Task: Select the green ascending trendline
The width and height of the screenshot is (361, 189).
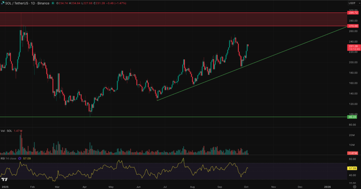Action: pyautogui.click(x=252, y=63)
